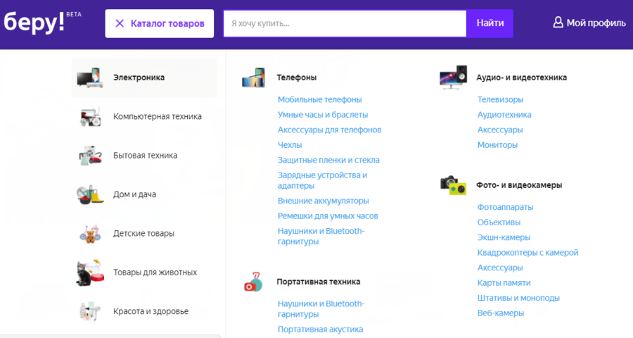
Task: Click the Аудио- и видеотехника section icon
Action: [x=453, y=77]
